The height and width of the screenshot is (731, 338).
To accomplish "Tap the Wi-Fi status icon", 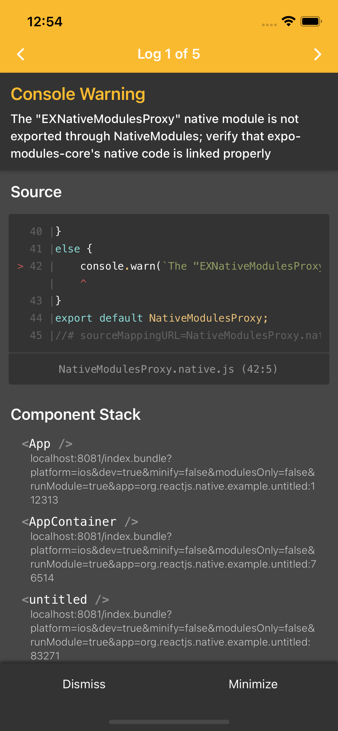I will (288, 21).
